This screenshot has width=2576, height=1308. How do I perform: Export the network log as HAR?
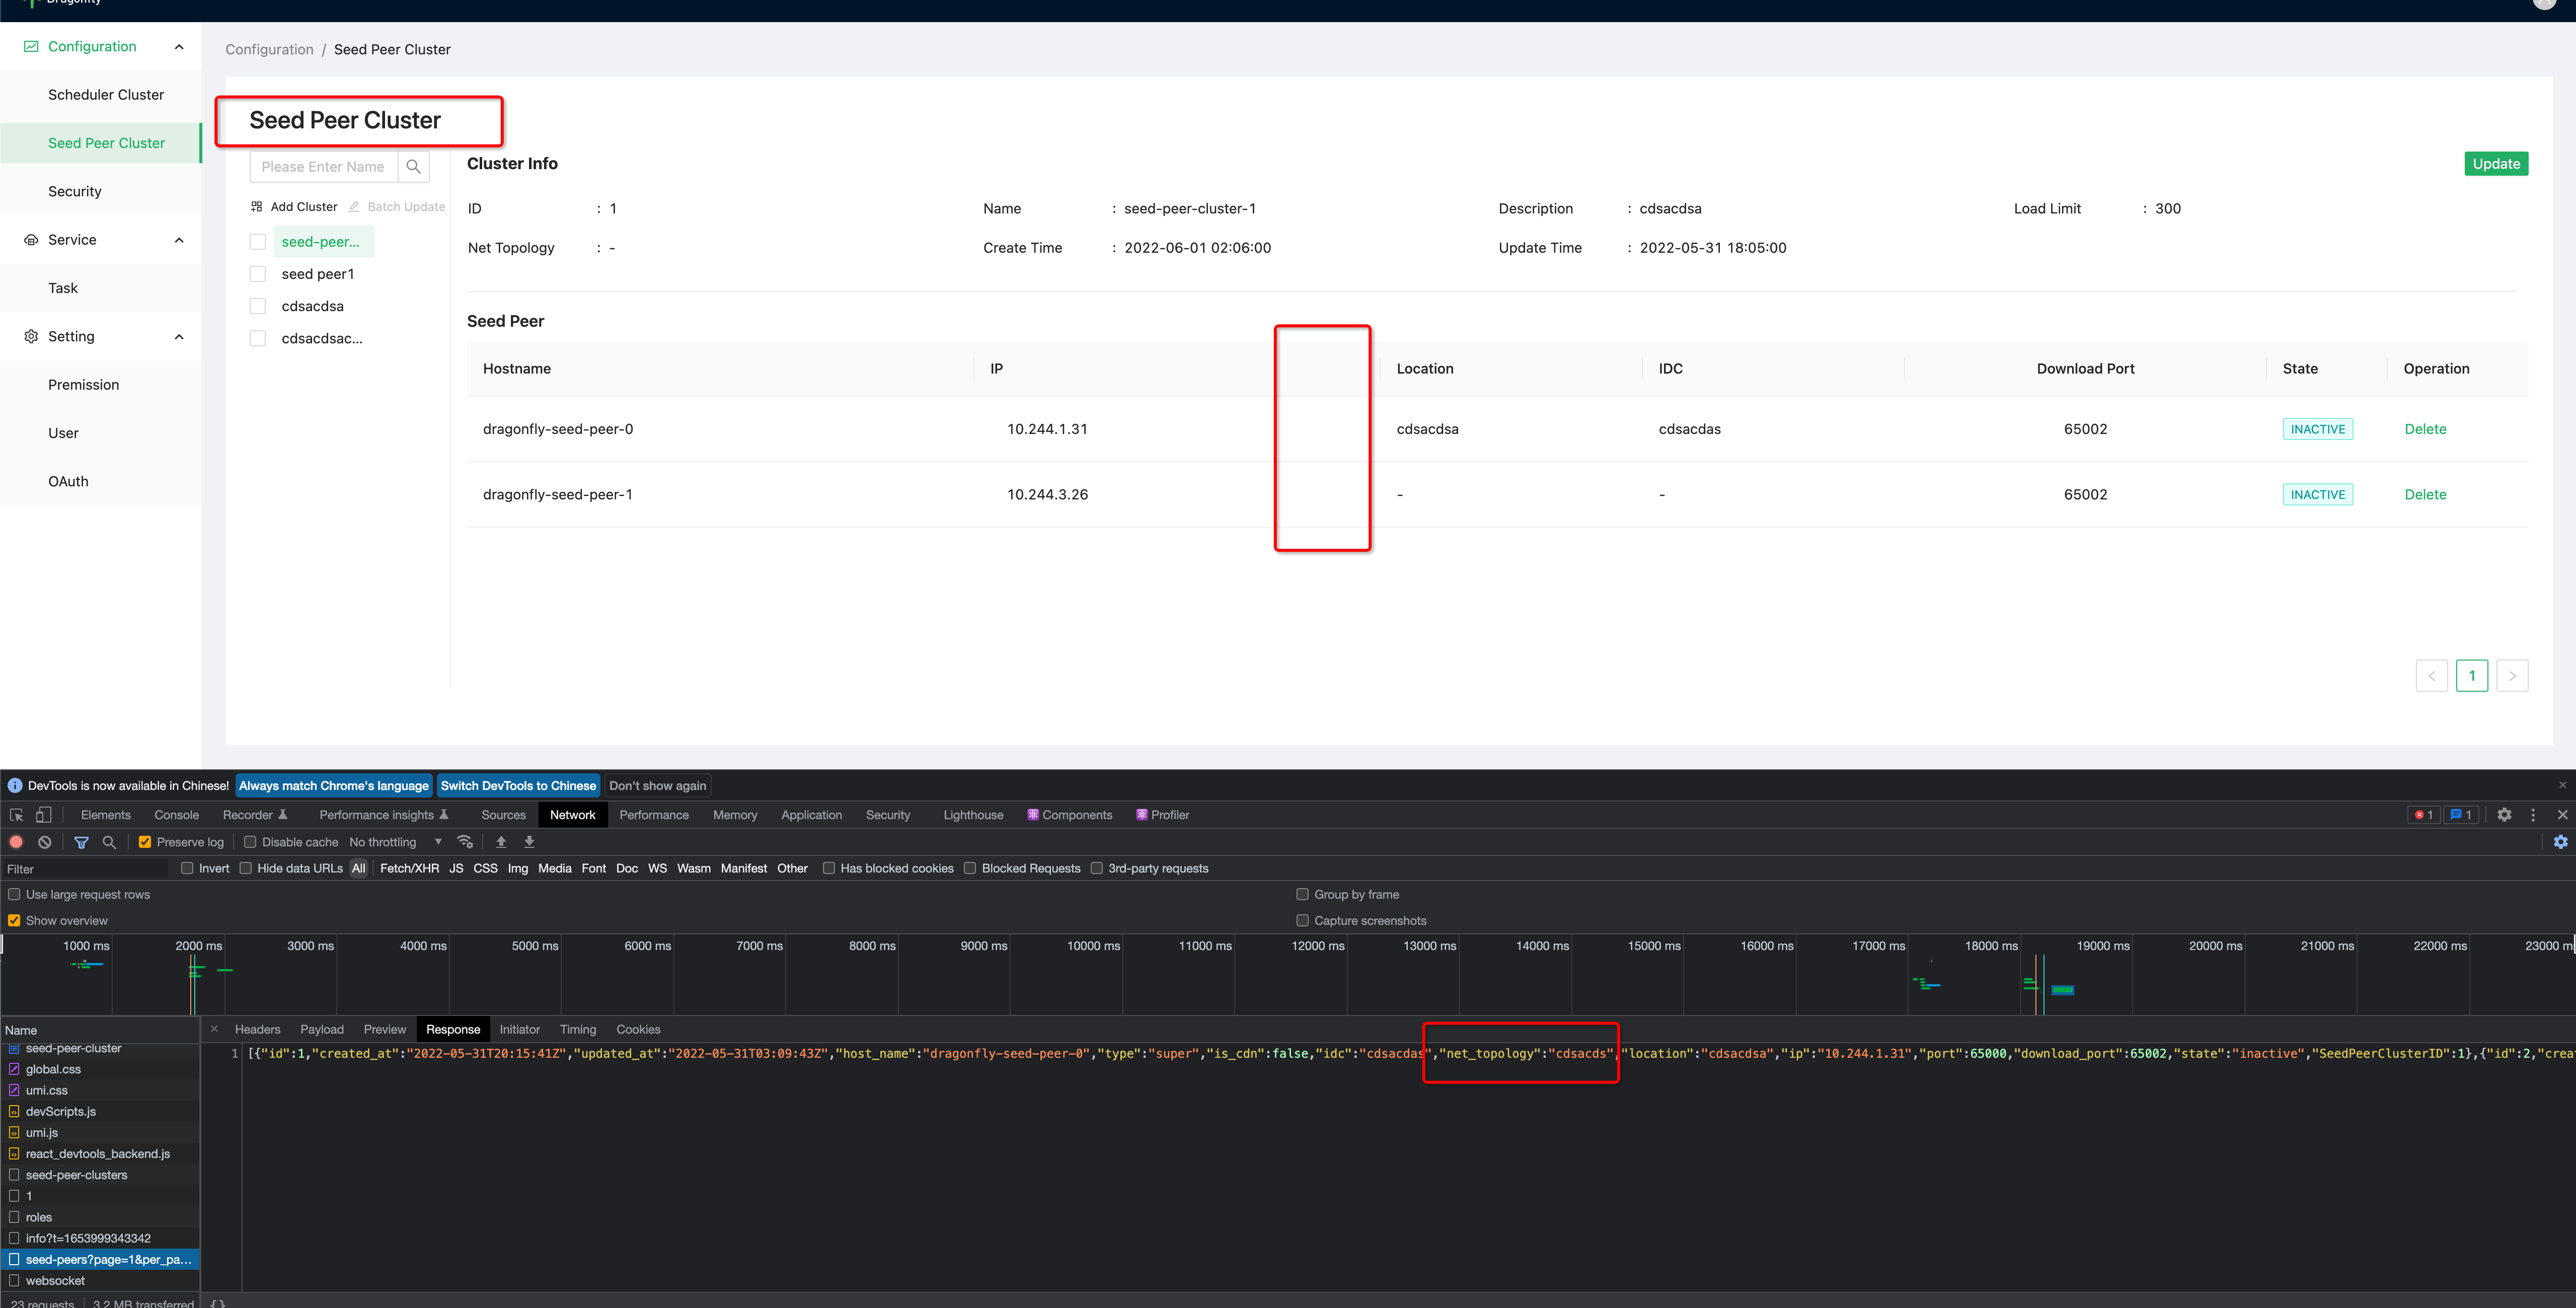[x=529, y=842]
